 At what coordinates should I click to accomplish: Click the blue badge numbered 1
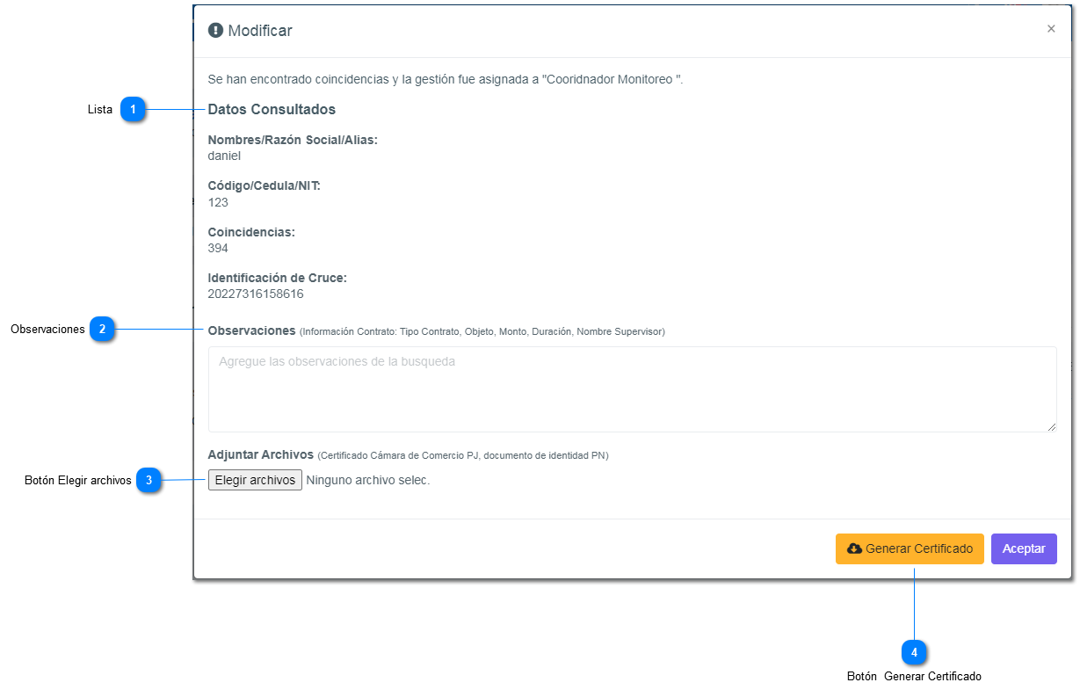click(x=133, y=110)
